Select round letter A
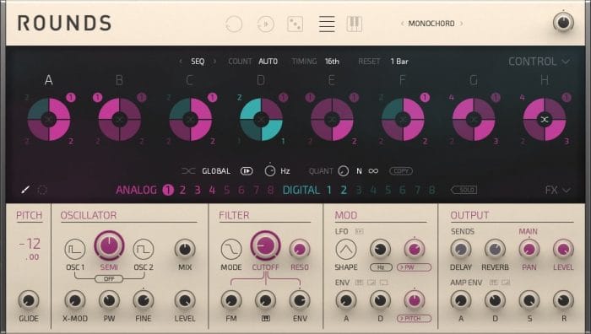 coord(49,80)
